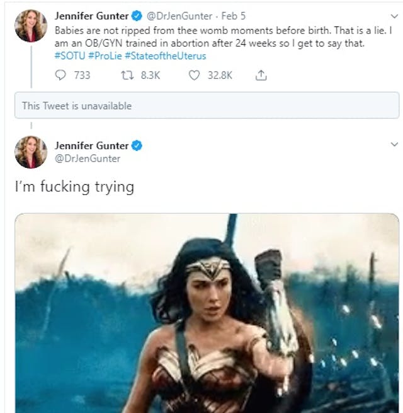This screenshot has width=403, height=413.
Task: Expand the Feb 5 tweet options chevron
Action: [x=394, y=16]
